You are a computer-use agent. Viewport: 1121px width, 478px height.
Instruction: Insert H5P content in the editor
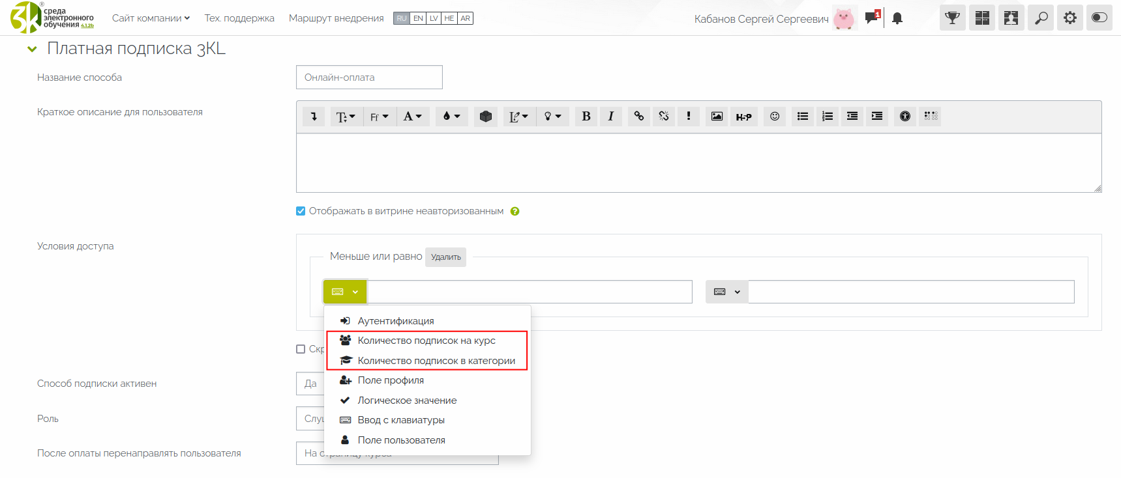click(x=743, y=117)
